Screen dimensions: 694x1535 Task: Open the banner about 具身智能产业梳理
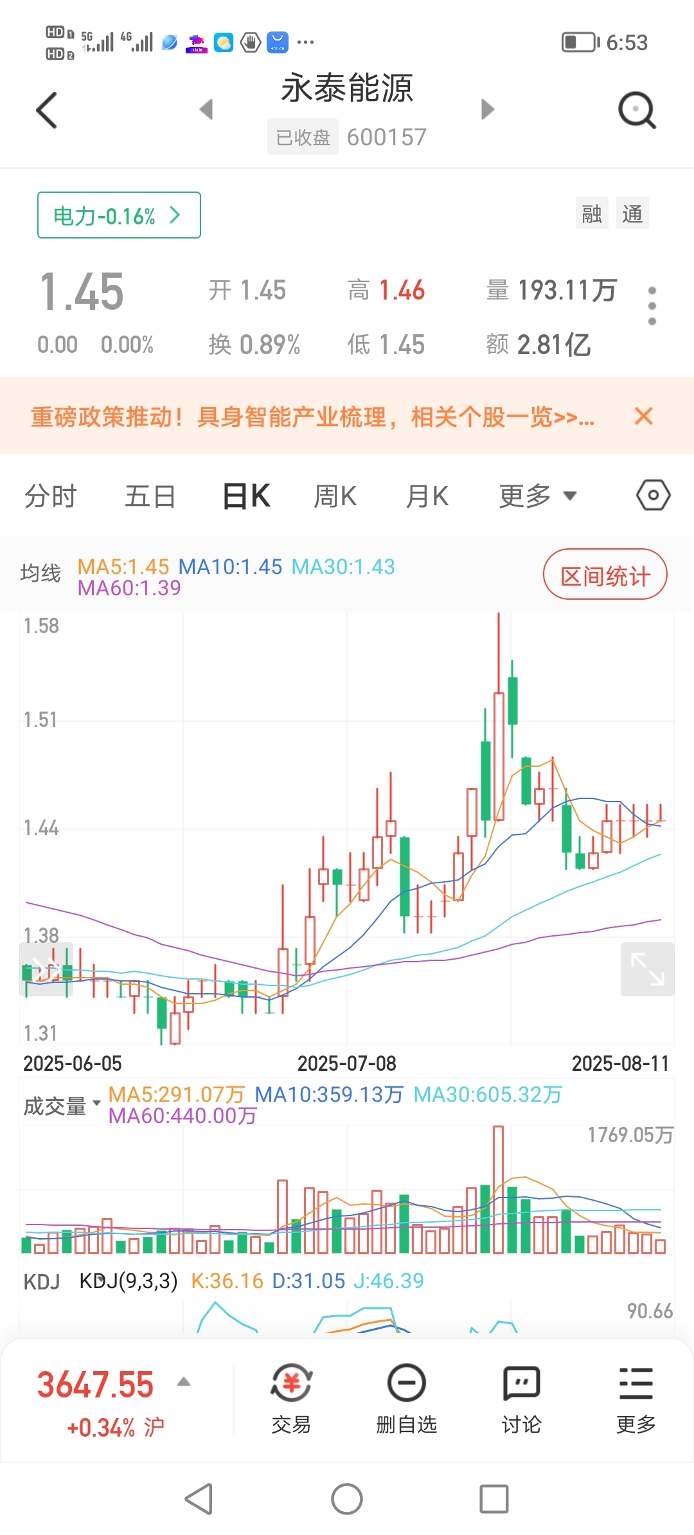click(x=312, y=417)
